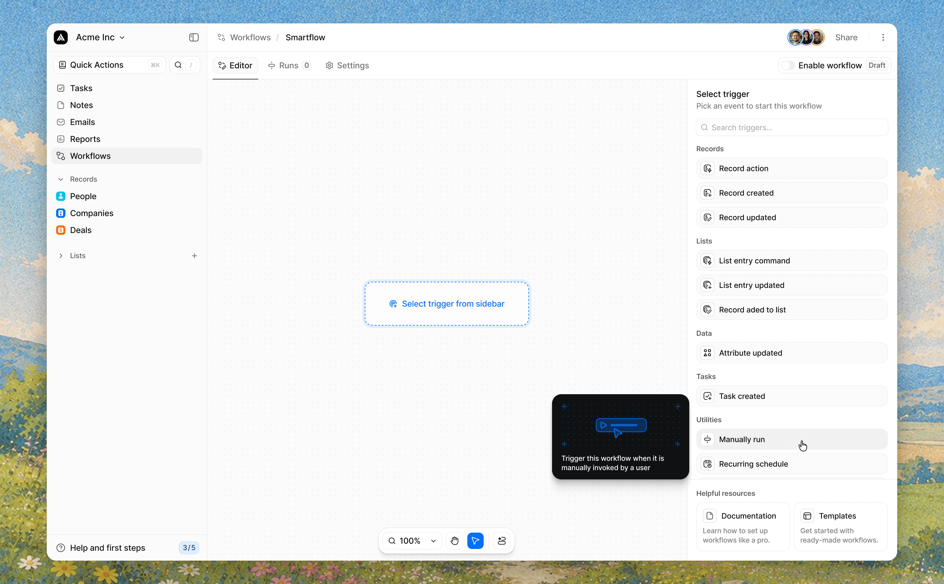Open the three-dot more options menu
This screenshot has height=584, width=944.
click(x=883, y=37)
